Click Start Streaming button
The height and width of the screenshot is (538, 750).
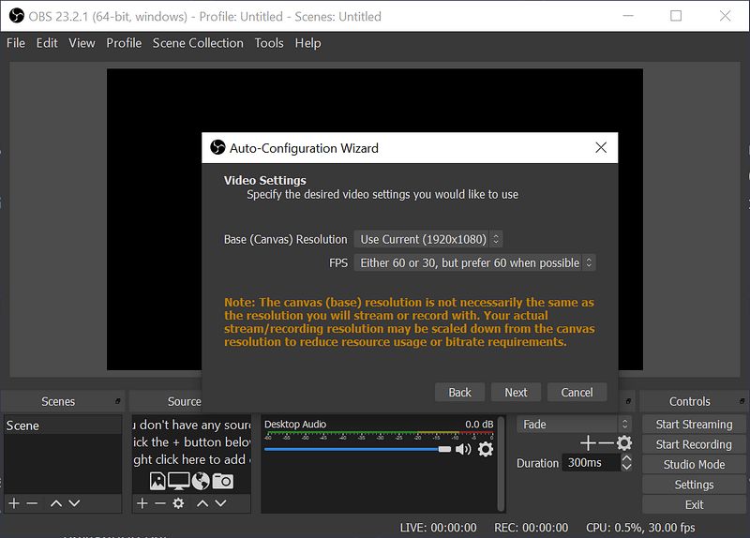(x=694, y=425)
